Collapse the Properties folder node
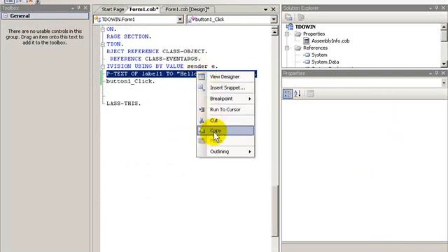This screenshot has height=252, width=448. coord(287,34)
